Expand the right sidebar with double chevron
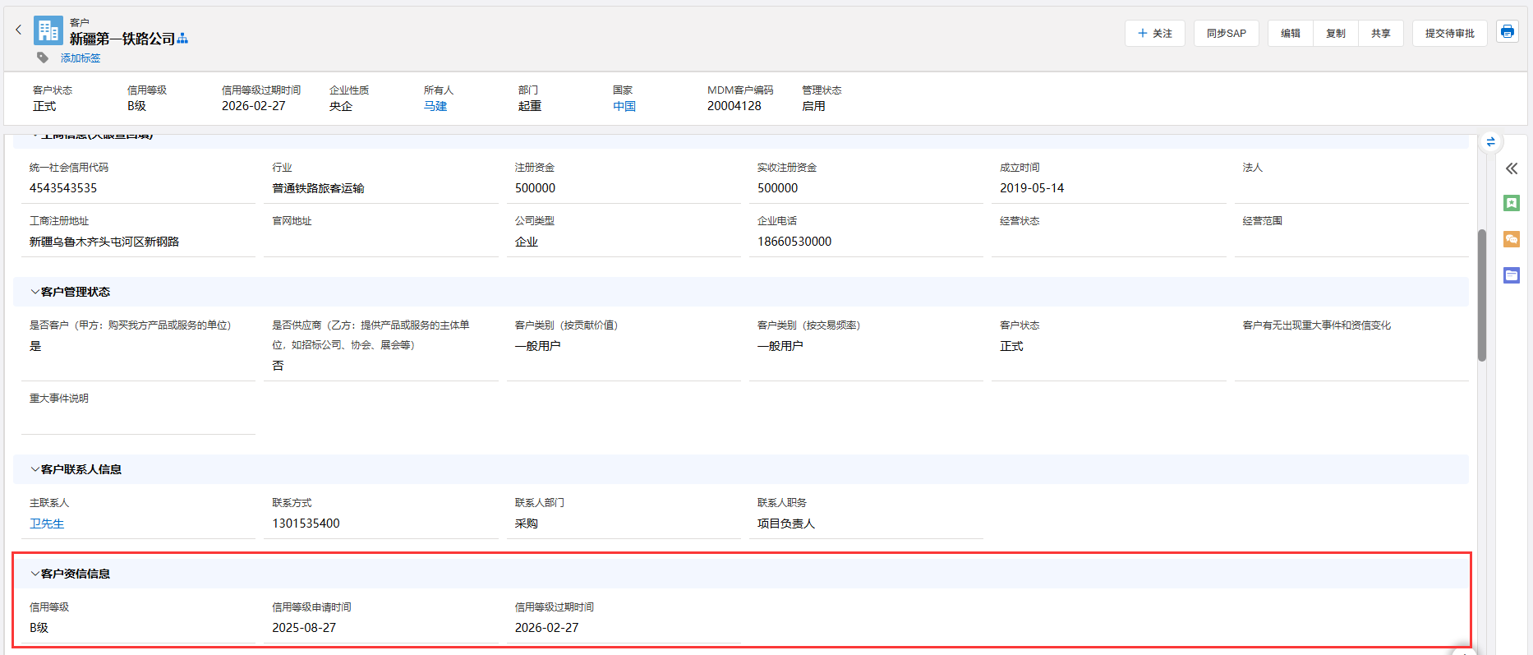1533x655 pixels. [x=1511, y=168]
